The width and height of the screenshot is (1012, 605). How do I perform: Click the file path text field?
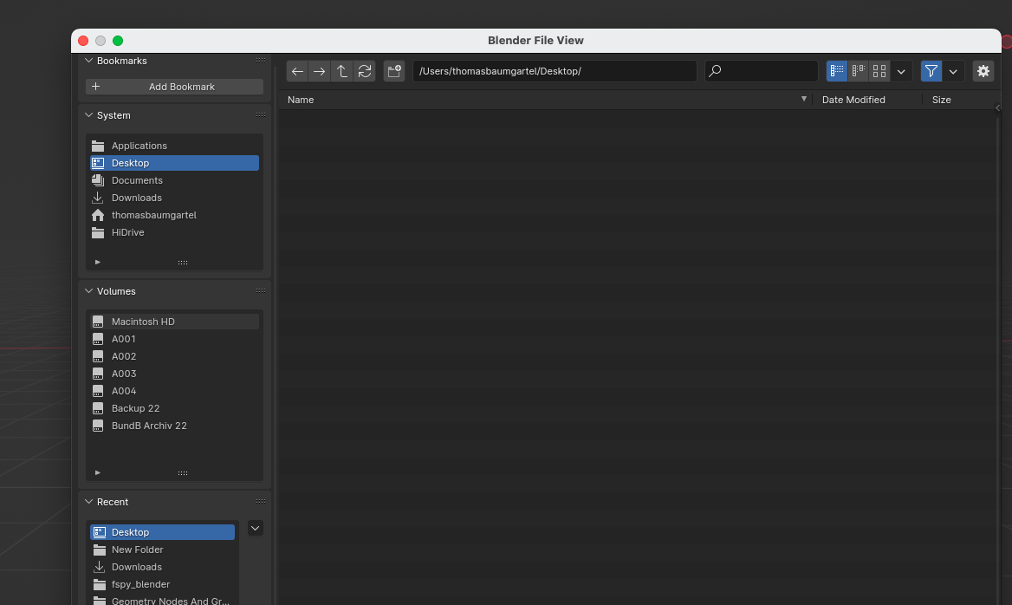coord(555,71)
